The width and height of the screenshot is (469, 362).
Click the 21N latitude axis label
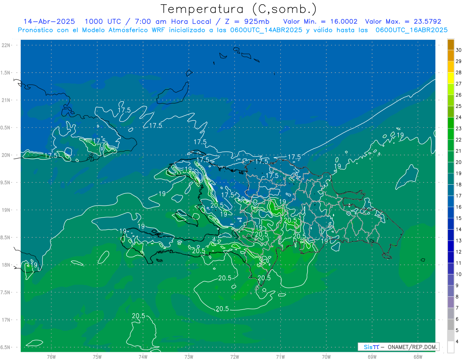(x=6, y=100)
